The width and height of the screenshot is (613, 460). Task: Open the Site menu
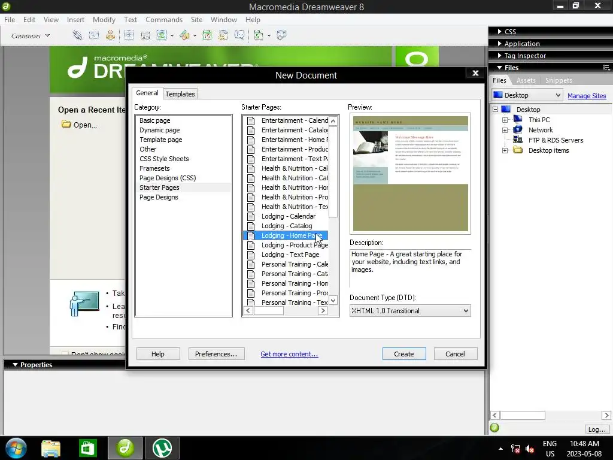point(196,20)
